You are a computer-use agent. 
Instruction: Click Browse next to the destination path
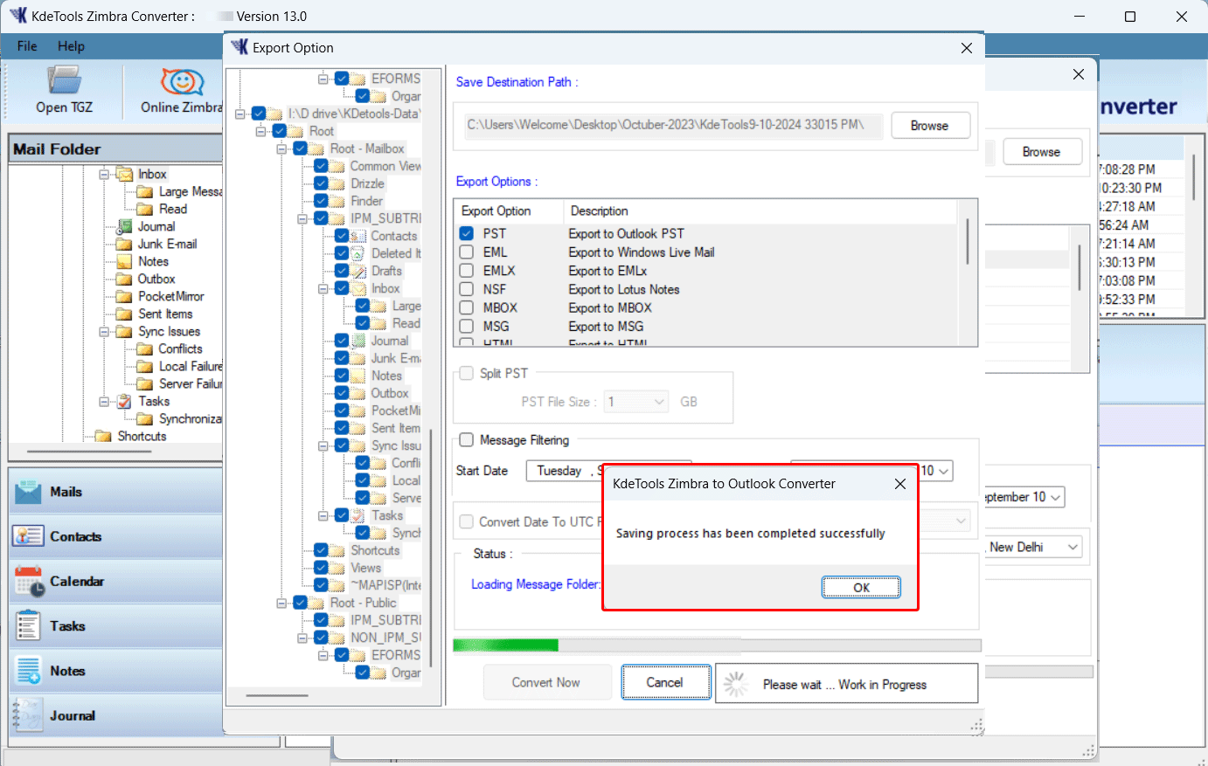point(930,125)
